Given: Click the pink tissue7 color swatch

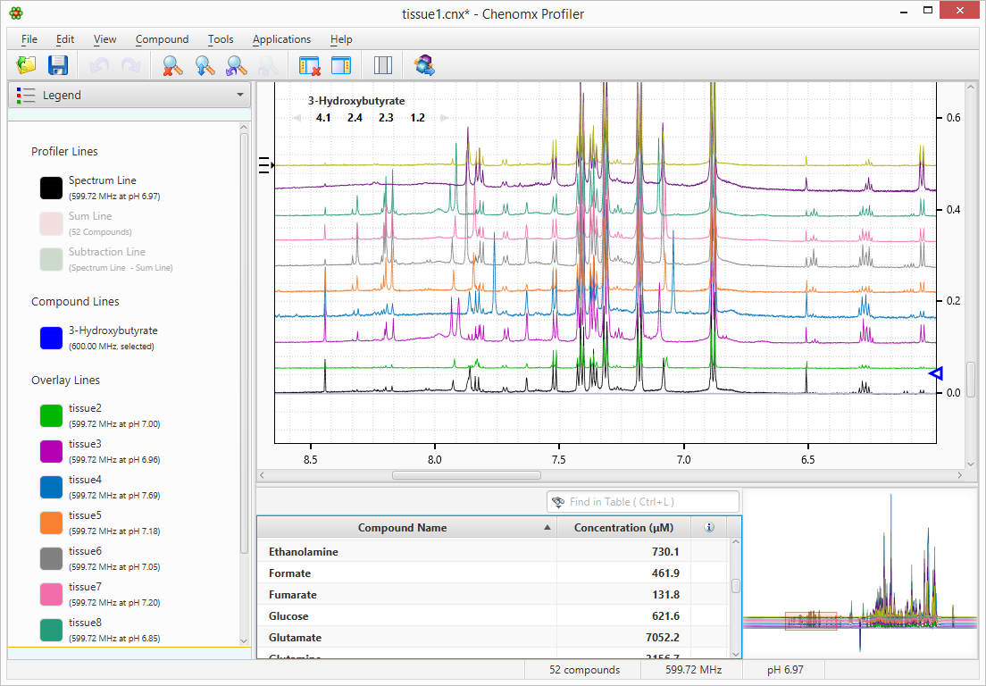Looking at the screenshot, I should tap(51, 594).
